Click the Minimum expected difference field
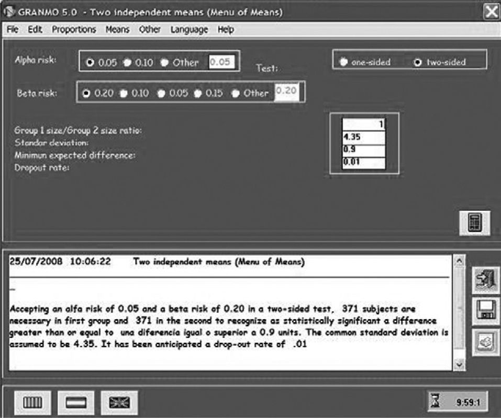 pyautogui.click(x=363, y=150)
